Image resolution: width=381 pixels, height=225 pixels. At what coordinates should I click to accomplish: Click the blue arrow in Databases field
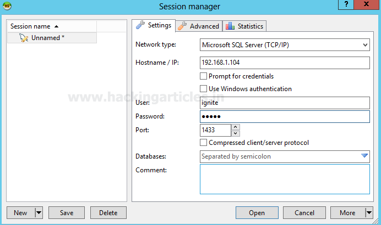[x=364, y=156]
